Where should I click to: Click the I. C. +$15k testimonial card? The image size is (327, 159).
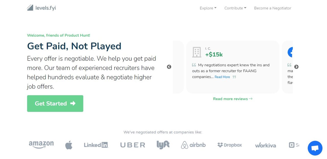click(x=233, y=67)
